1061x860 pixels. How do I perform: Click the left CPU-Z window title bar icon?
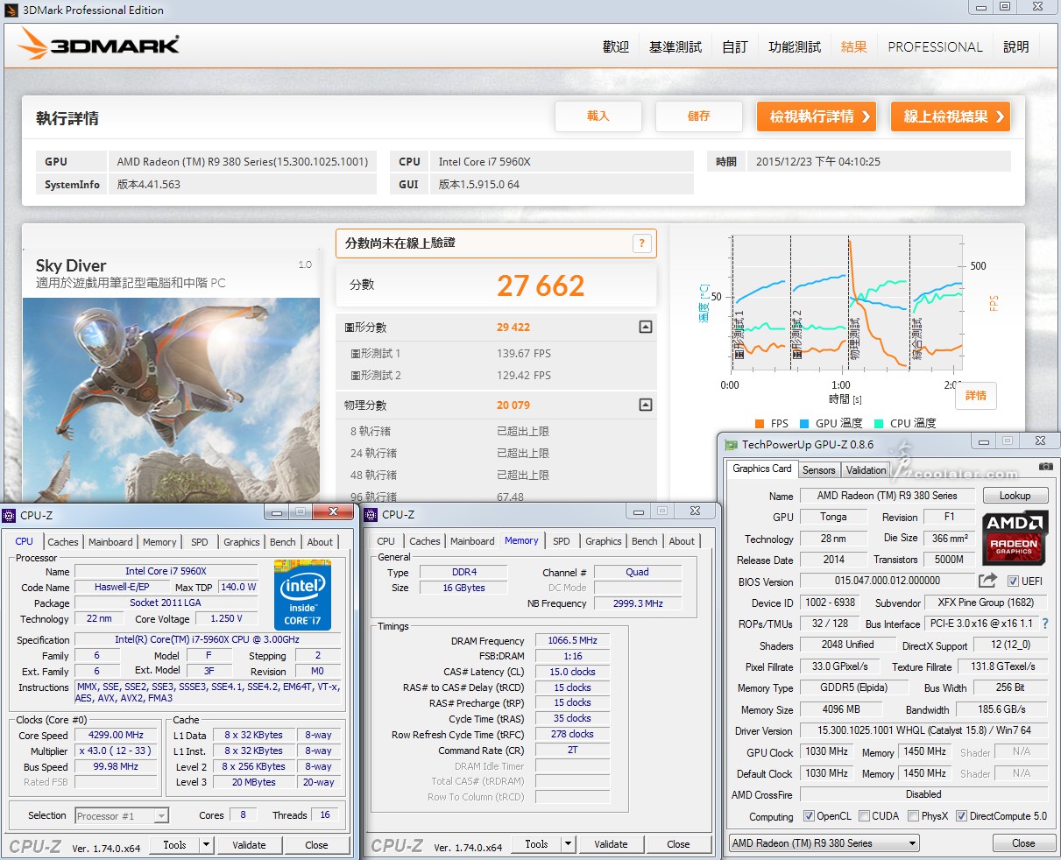(10, 515)
